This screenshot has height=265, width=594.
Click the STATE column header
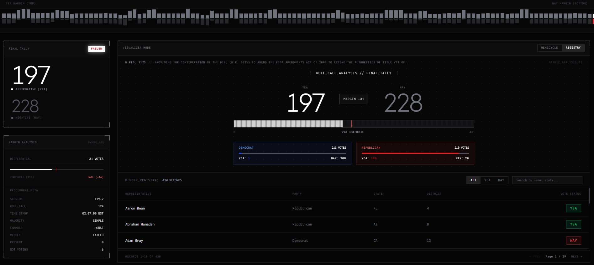pyautogui.click(x=378, y=194)
